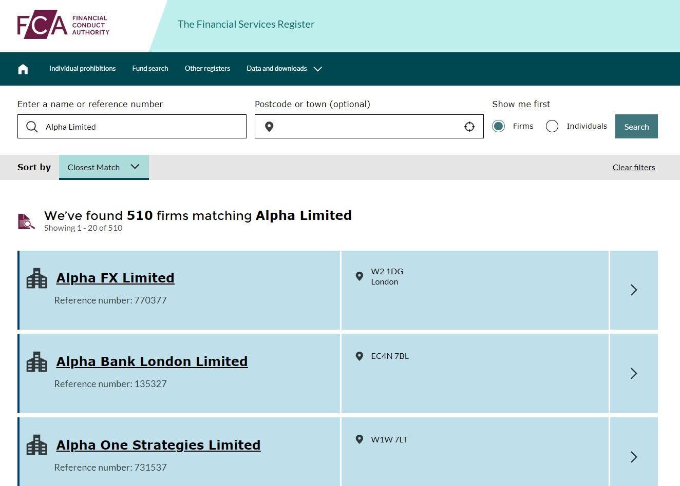Click building icon for Alpha Bank London
This screenshot has width=680, height=486.
(x=36, y=362)
